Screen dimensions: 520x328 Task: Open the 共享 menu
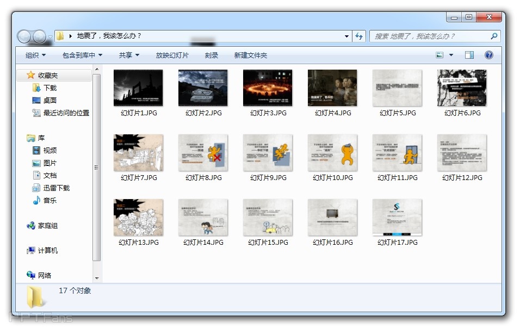coord(129,55)
